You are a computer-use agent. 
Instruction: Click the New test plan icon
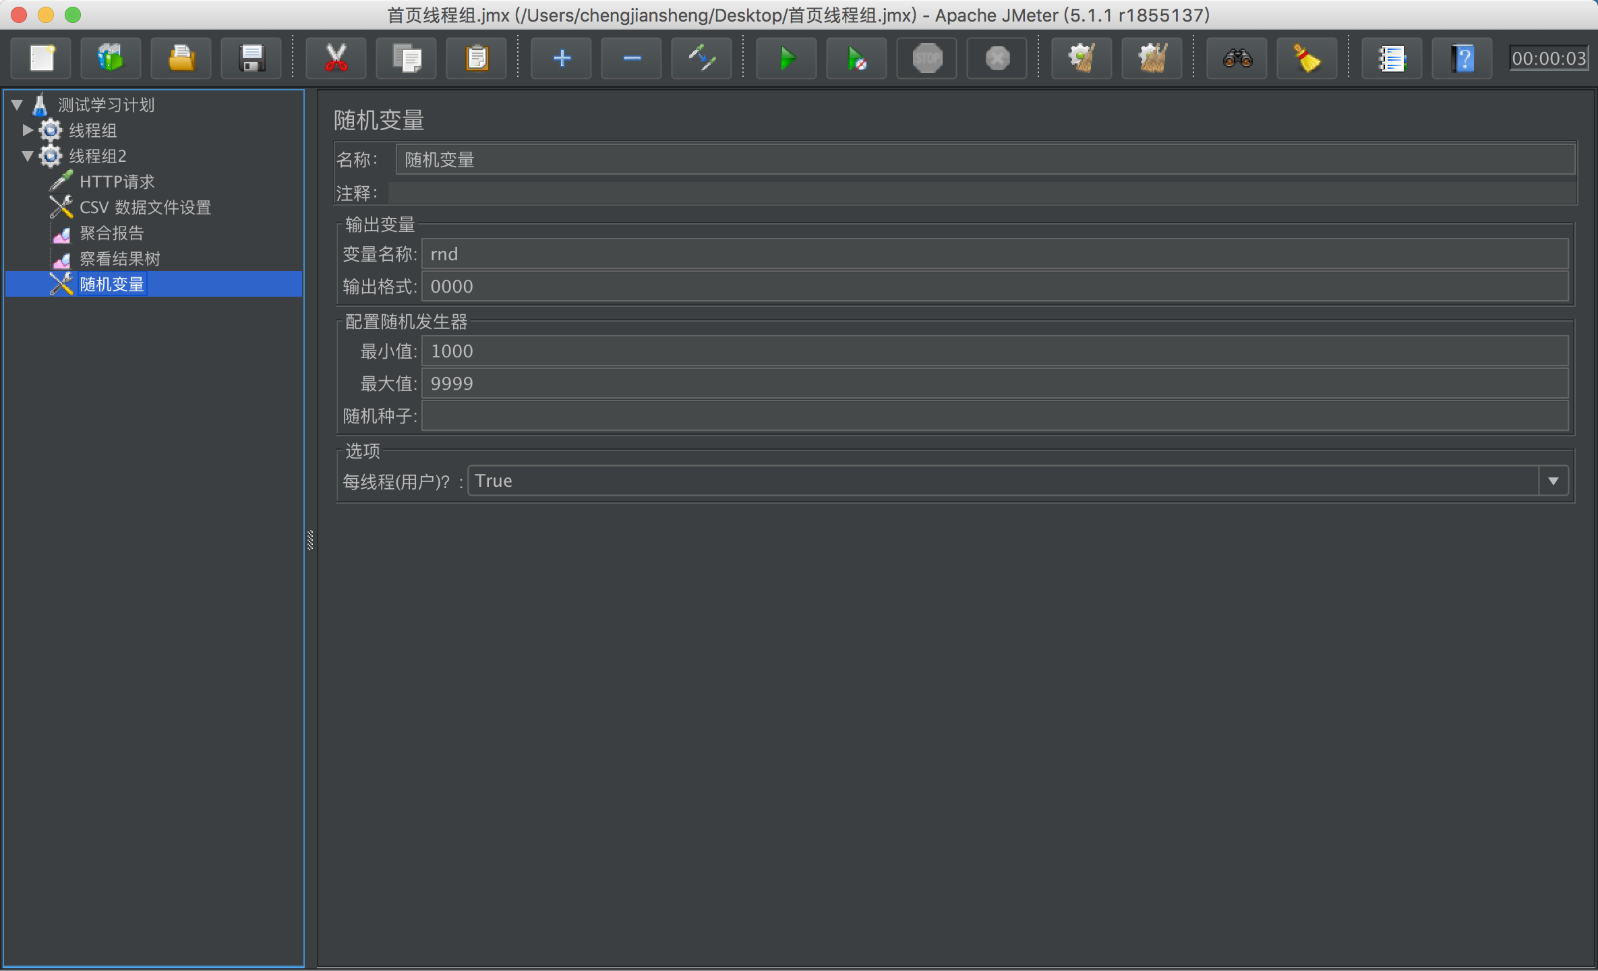pos(42,59)
